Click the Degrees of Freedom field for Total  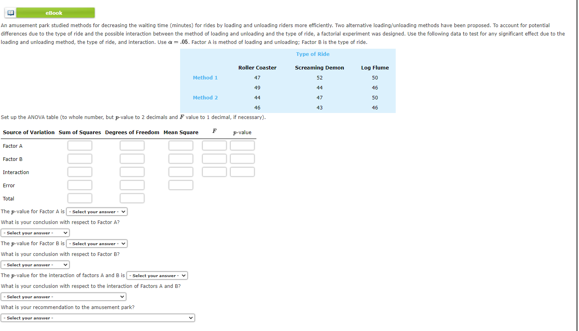tap(132, 198)
